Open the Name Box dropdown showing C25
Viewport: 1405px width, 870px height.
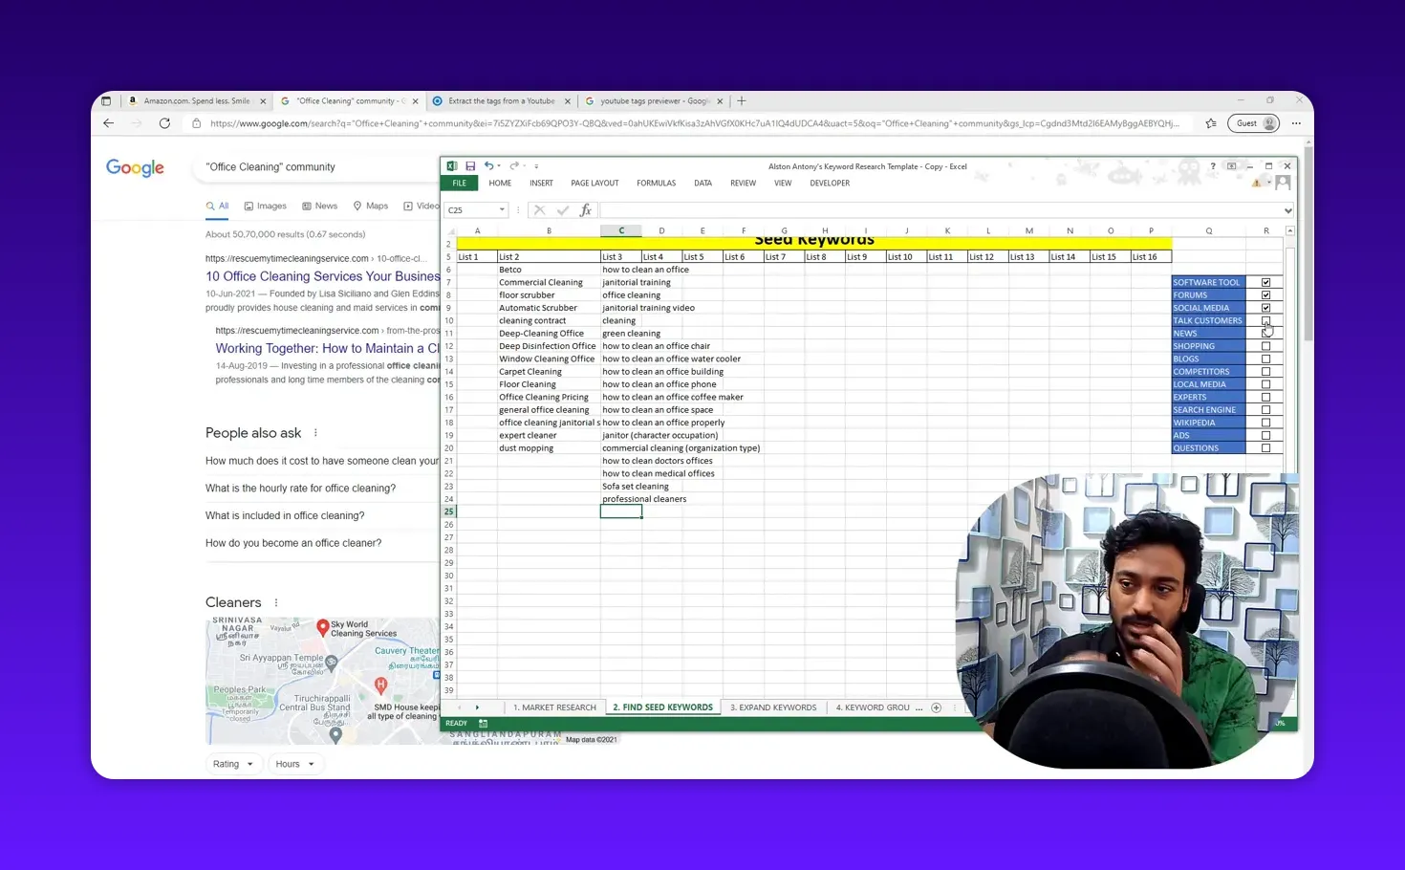[504, 209]
